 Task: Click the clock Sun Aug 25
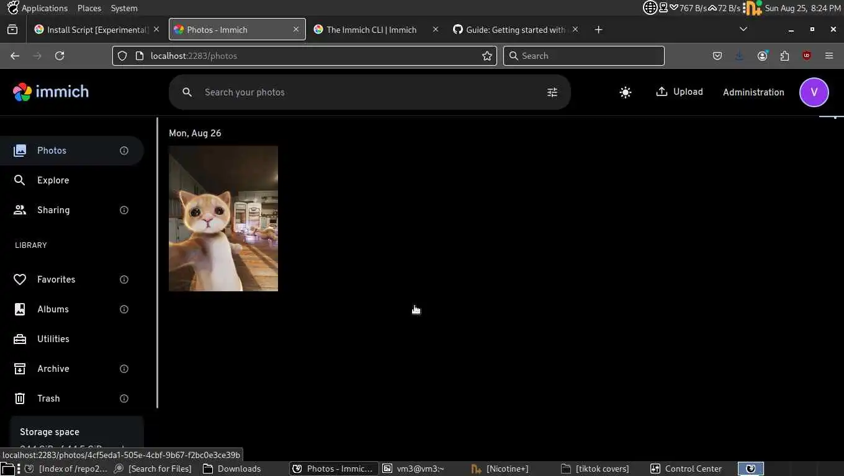[x=803, y=8]
